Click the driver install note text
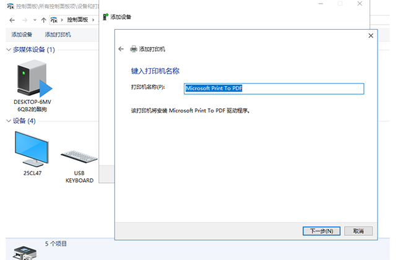The height and width of the screenshot is (260, 396). pyautogui.click(x=190, y=110)
